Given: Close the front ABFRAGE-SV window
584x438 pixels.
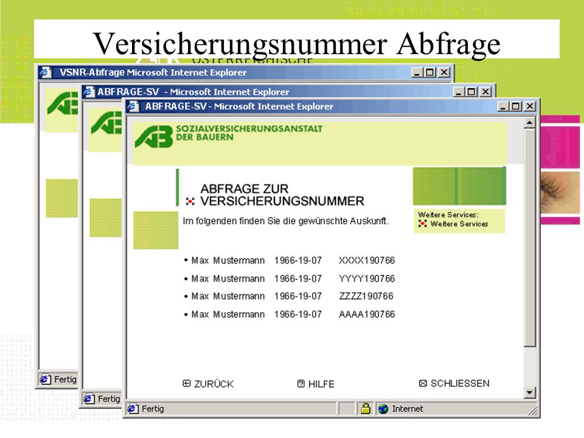Looking at the screenshot, I should tap(529, 106).
